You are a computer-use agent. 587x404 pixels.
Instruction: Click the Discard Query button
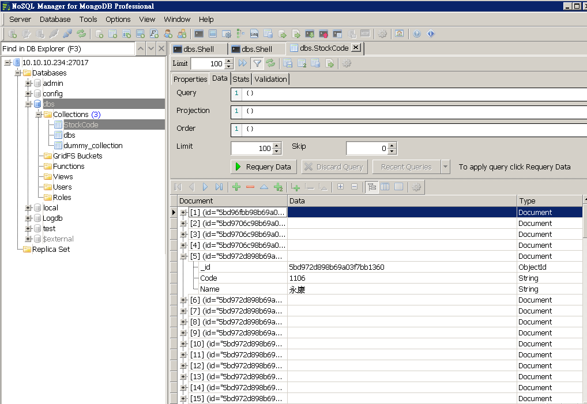tap(334, 167)
